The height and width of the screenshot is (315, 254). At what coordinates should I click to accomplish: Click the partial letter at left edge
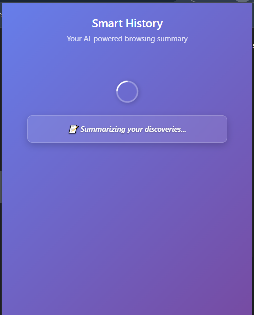(x=1, y=15)
